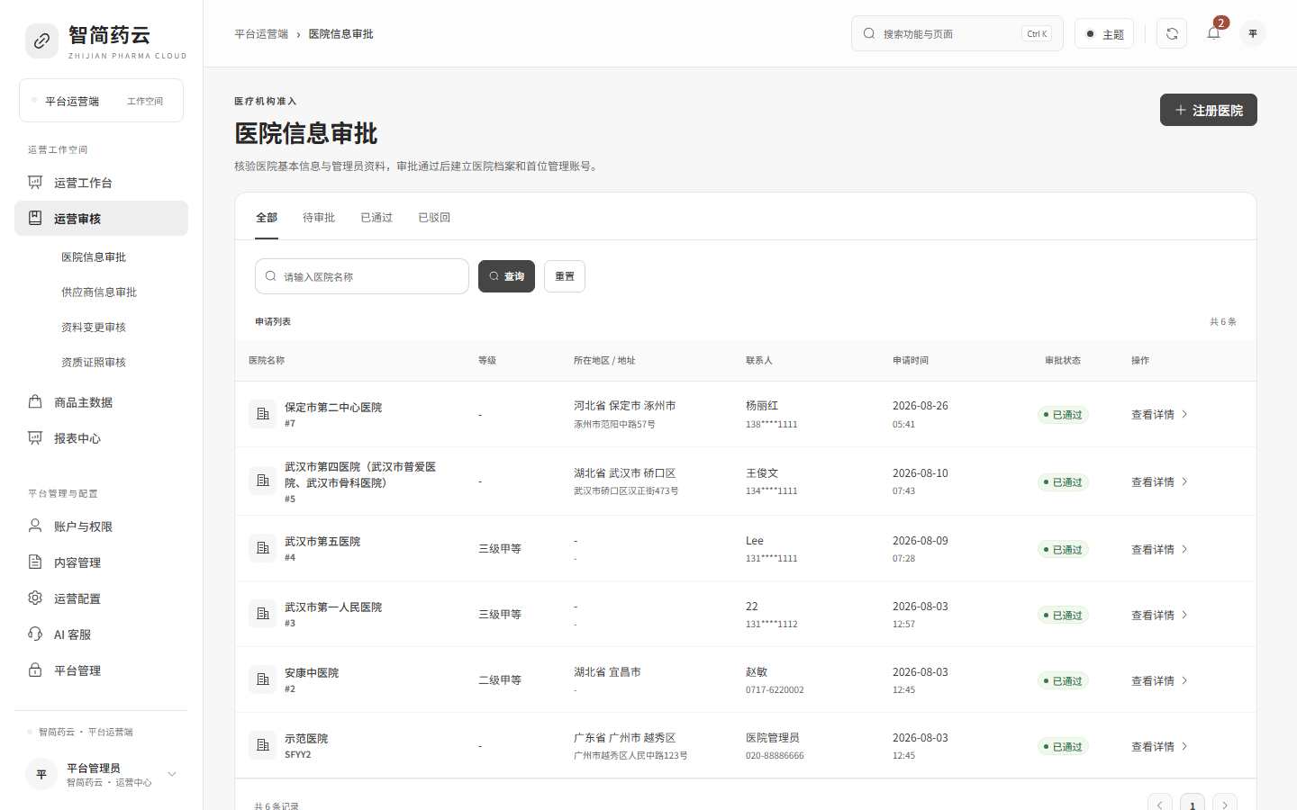Collapse the 运营审核 sidebar section
The width and height of the screenshot is (1297, 810).
[101, 219]
